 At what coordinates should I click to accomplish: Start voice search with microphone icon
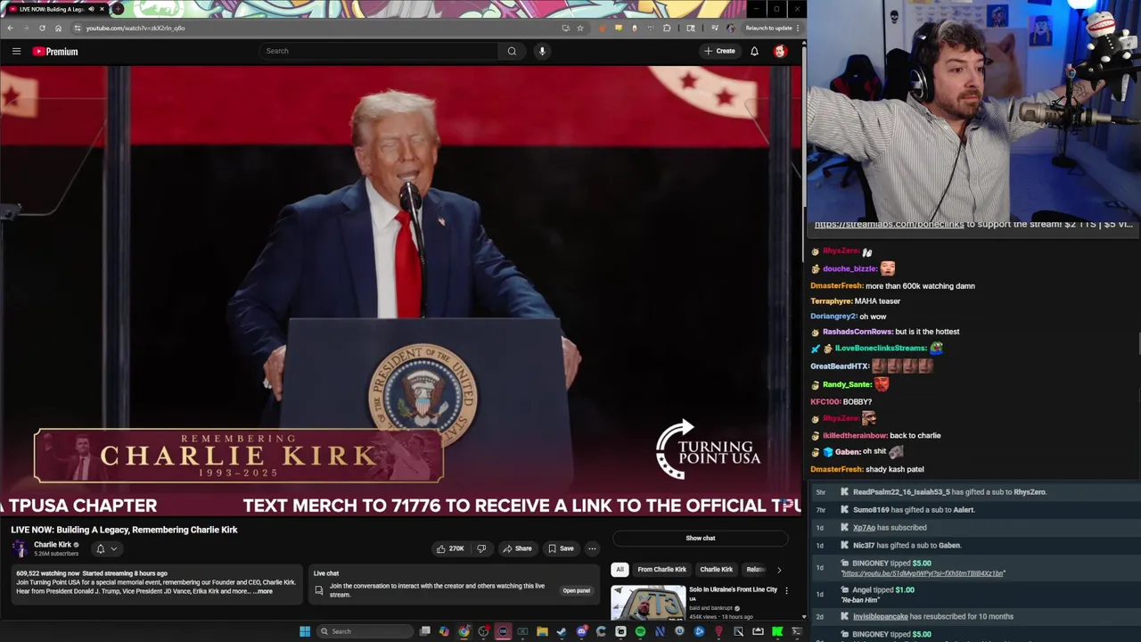[x=542, y=51]
